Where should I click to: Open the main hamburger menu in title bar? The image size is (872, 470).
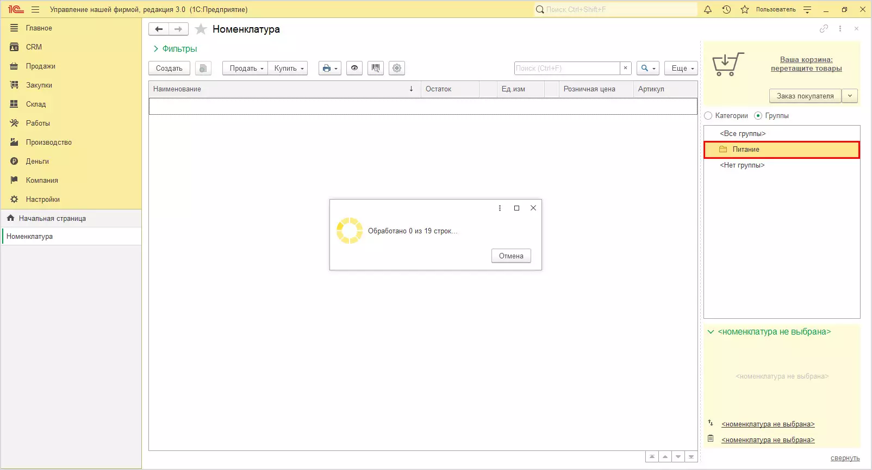point(35,9)
